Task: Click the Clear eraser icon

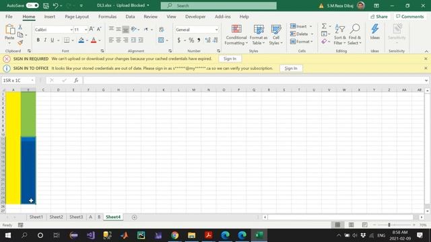Action: click(x=324, y=42)
